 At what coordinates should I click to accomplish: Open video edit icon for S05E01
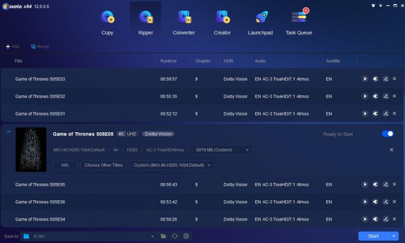tap(386, 113)
